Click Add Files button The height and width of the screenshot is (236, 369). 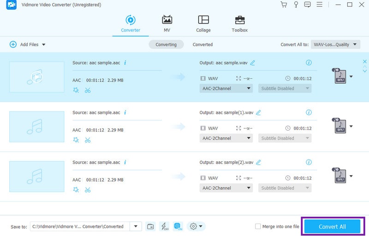coord(28,45)
